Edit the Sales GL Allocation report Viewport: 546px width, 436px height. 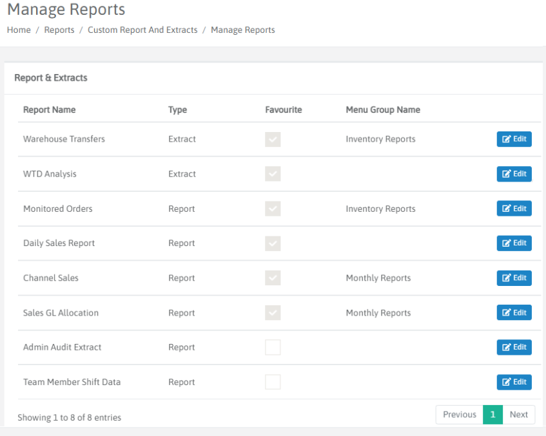[514, 312]
